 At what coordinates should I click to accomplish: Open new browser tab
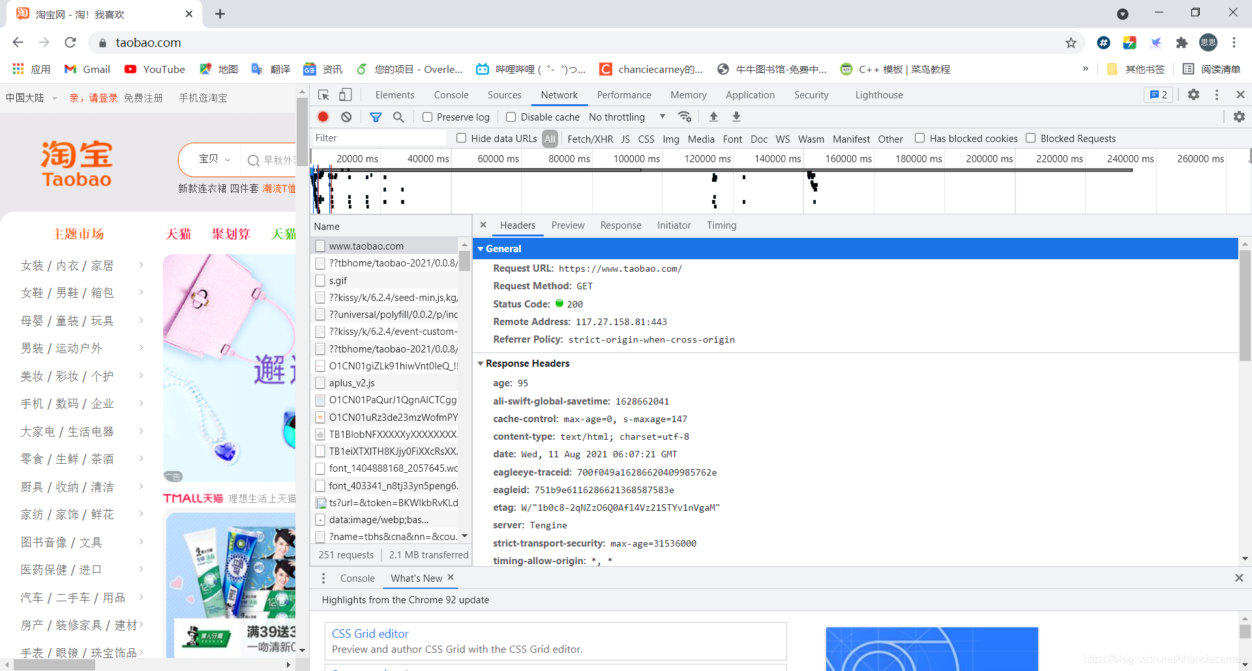[220, 14]
